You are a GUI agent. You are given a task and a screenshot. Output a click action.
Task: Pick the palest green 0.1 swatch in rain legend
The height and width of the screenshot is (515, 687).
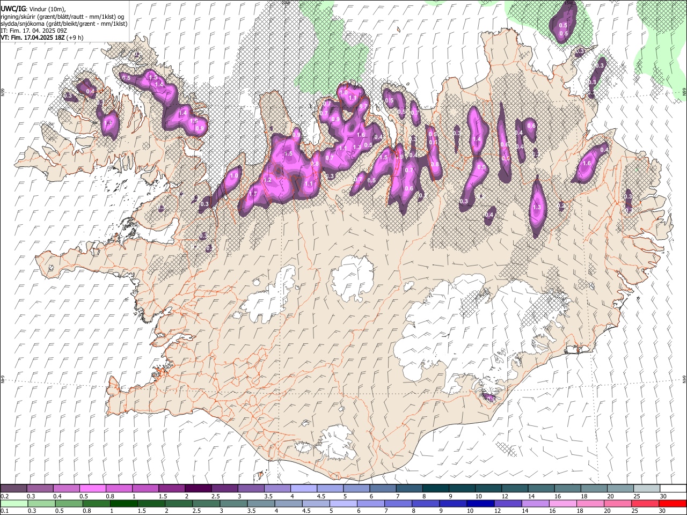[x=13, y=503]
